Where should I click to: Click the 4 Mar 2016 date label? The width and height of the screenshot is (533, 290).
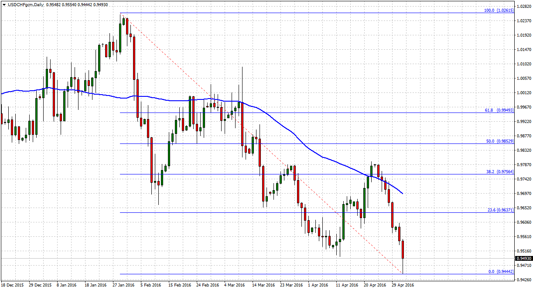pyautogui.click(x=235, y=285)
